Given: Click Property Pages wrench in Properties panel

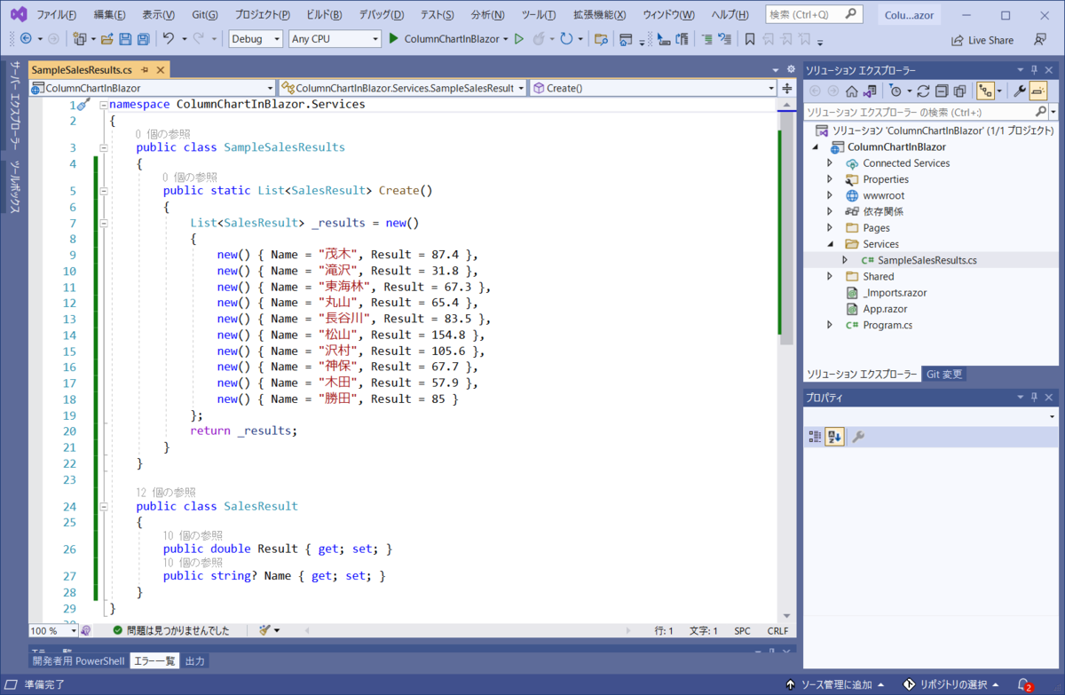Looking at the screenshot, I should click(857, 437).
